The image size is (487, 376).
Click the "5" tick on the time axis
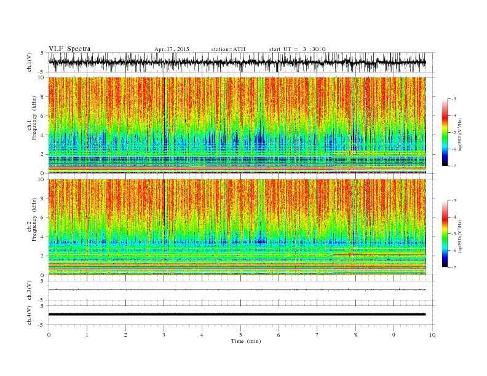[x=240, y=335]
